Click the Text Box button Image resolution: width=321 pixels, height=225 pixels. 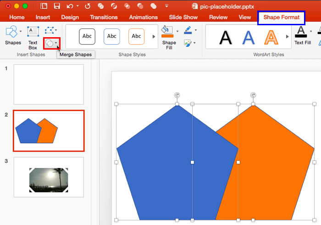33,38
